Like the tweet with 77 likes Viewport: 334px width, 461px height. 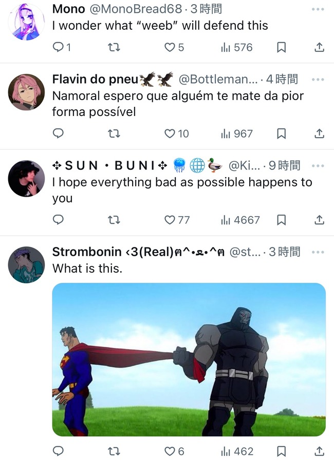click(x=177, y=220)
